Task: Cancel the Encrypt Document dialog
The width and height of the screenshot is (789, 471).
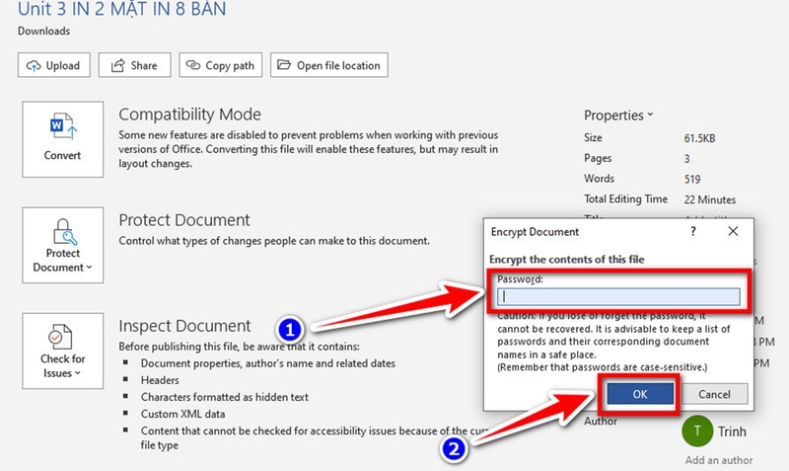Action: pyautogui.click(x=714, y=394)
